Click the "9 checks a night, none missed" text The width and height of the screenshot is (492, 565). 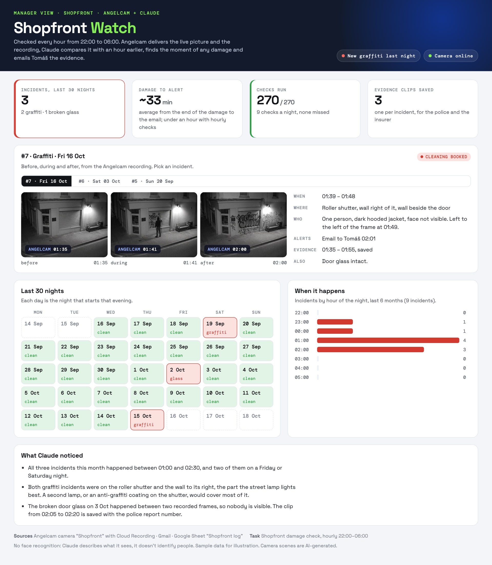pos(293,112)
